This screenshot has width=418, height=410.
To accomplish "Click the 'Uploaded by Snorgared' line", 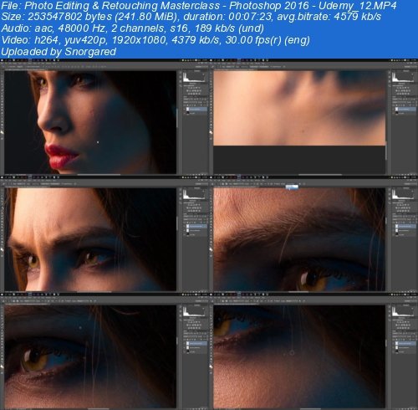I will [59, 52].
